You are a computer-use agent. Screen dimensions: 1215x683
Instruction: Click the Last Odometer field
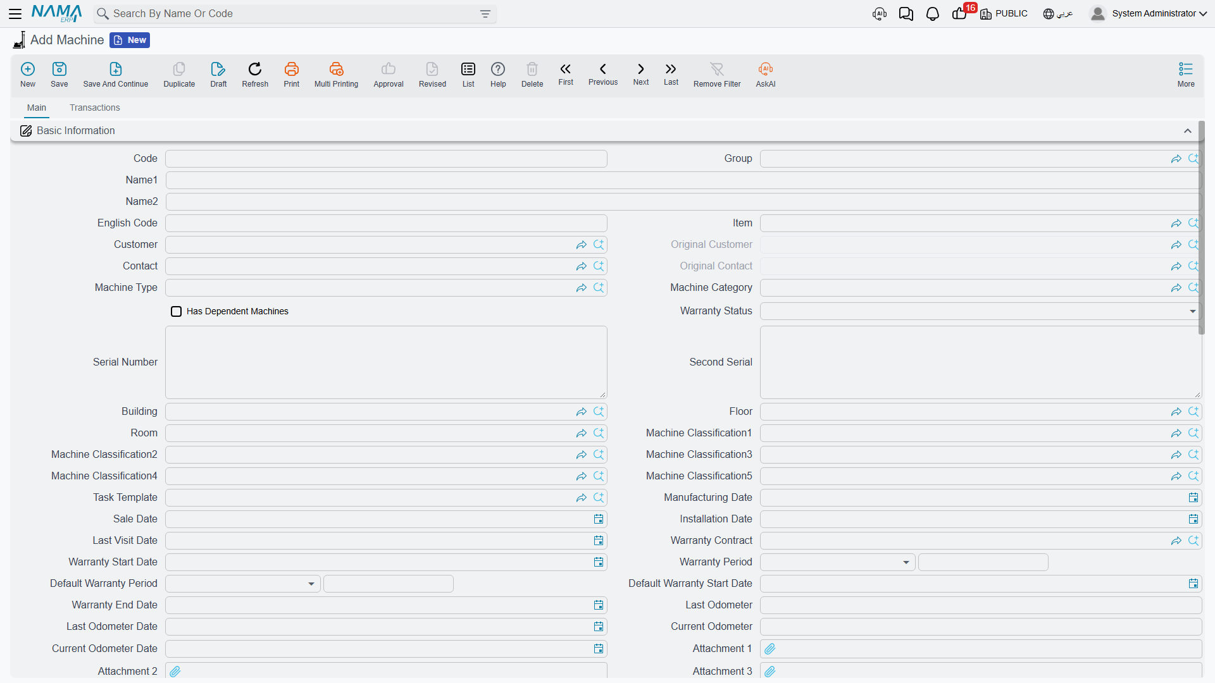tap(981, 605)
